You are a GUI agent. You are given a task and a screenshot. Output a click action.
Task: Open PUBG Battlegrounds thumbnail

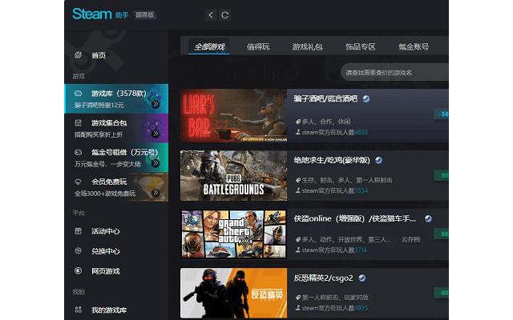pos(233,175)
